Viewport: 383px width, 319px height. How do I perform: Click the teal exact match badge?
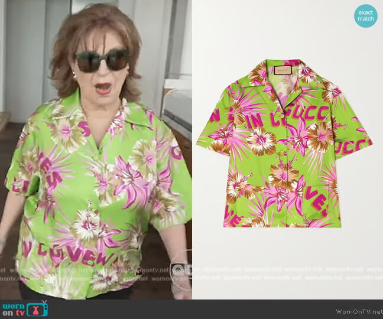(366, 15)
